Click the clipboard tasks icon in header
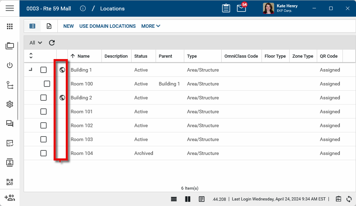 (226, 8)
